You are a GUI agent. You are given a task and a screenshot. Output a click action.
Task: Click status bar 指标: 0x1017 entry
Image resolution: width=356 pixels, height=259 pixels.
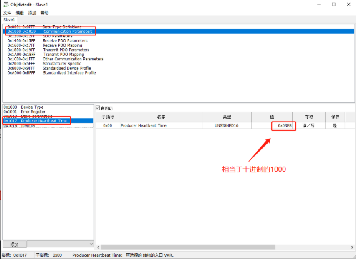pos(14,255)
